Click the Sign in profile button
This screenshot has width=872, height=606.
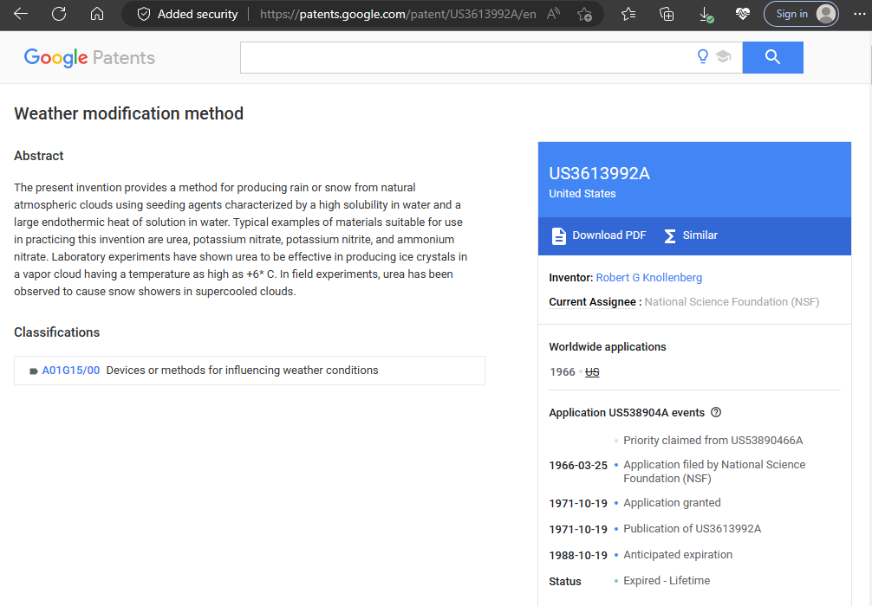click(x=801, y=14)
